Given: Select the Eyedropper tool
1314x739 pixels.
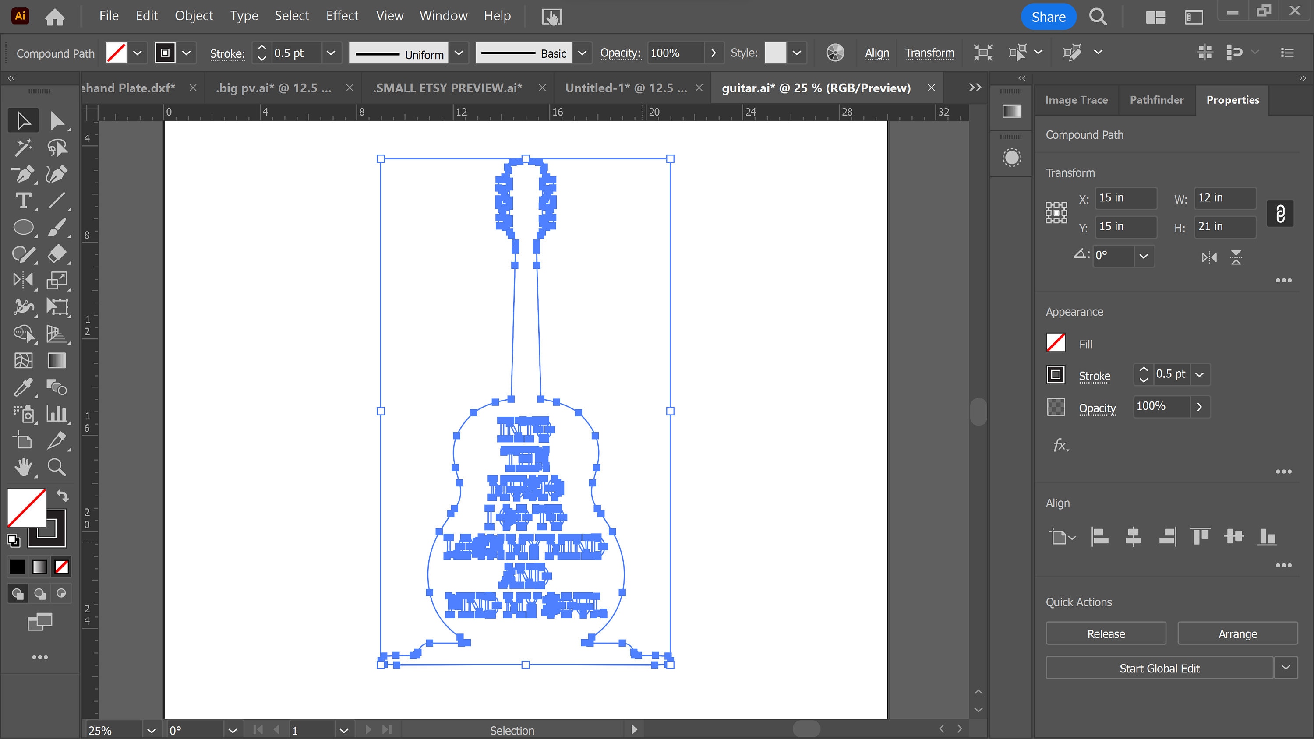Looking at the screenshot, I should 24,387.
